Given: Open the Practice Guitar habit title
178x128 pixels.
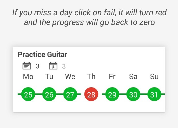Looking at the screenshot, I should [43, 55].
